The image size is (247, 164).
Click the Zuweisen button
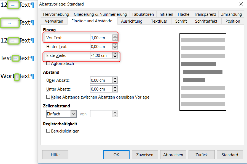pos(145,155)
